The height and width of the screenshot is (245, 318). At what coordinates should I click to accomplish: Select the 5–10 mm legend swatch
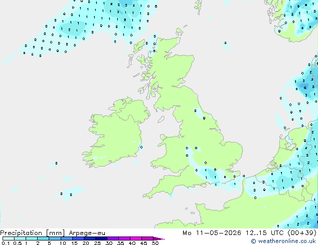pyautogui.click(x=55, y=238)
